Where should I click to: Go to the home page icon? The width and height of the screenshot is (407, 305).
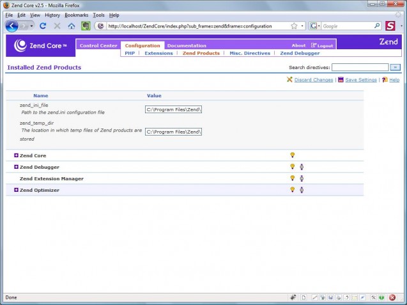(x=72, y=26)
